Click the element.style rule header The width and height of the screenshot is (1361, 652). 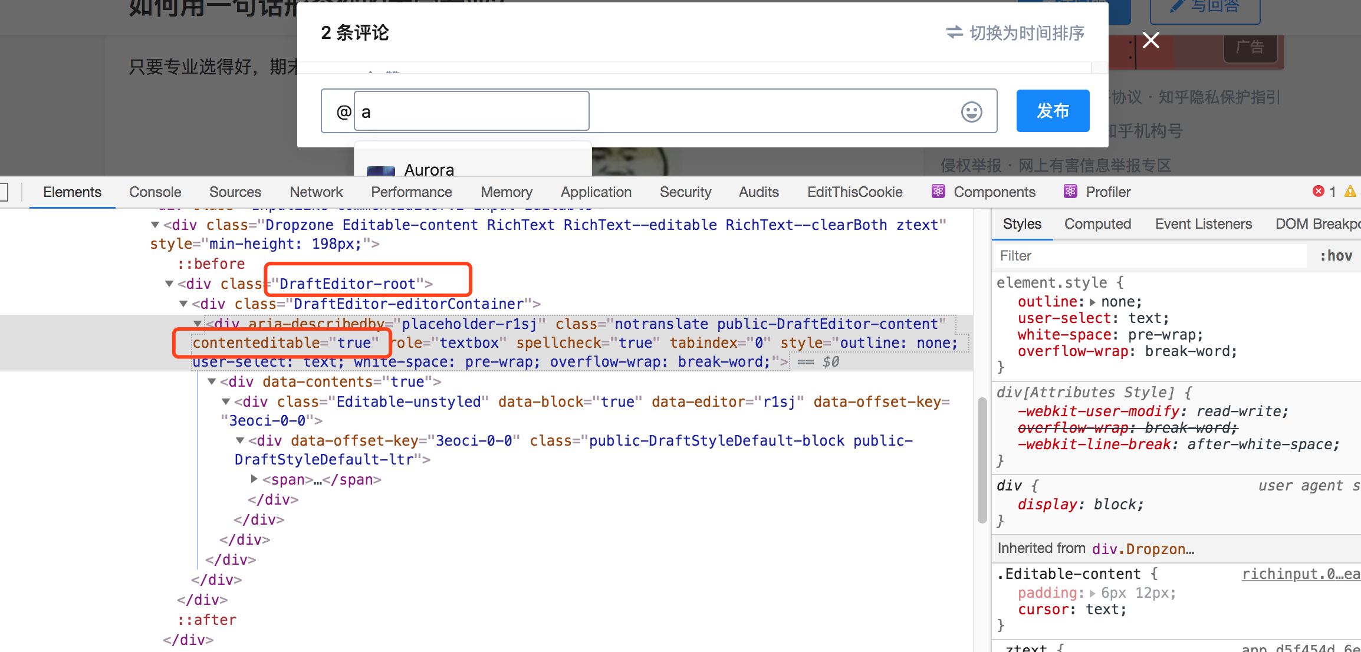pyautogui.click(x=1060, y=282)
